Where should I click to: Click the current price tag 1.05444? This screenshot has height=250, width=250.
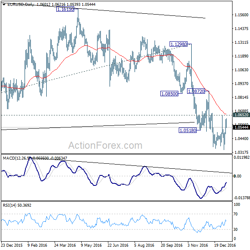tap(241, 127)
